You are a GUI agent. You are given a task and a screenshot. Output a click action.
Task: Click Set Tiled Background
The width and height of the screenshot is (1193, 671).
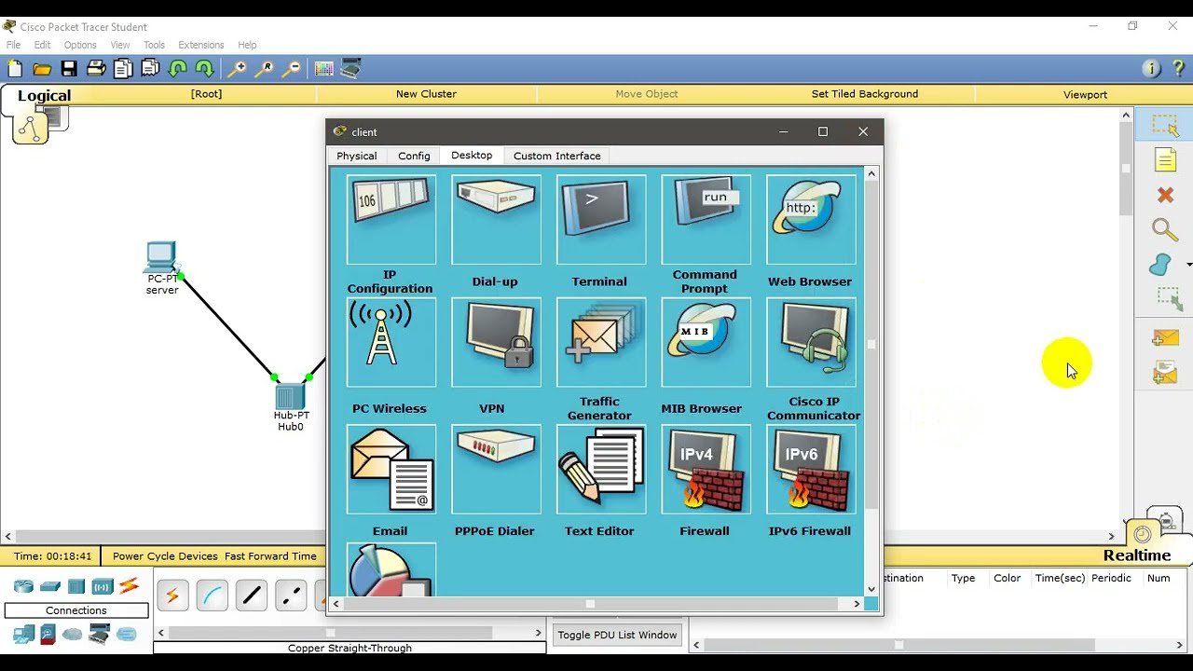pyautogui.click(x=865, y=94)
